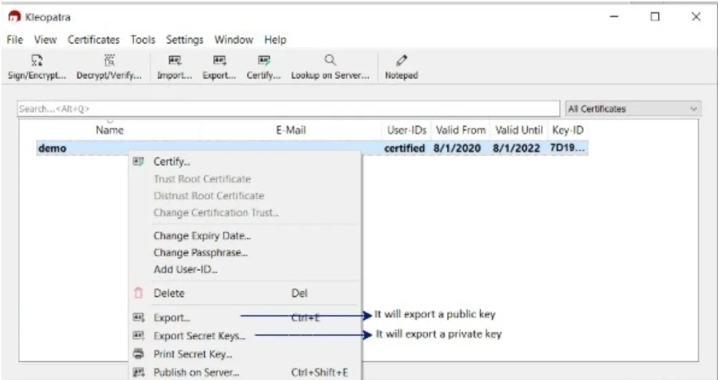Open the Settings menu

(185, 40)
